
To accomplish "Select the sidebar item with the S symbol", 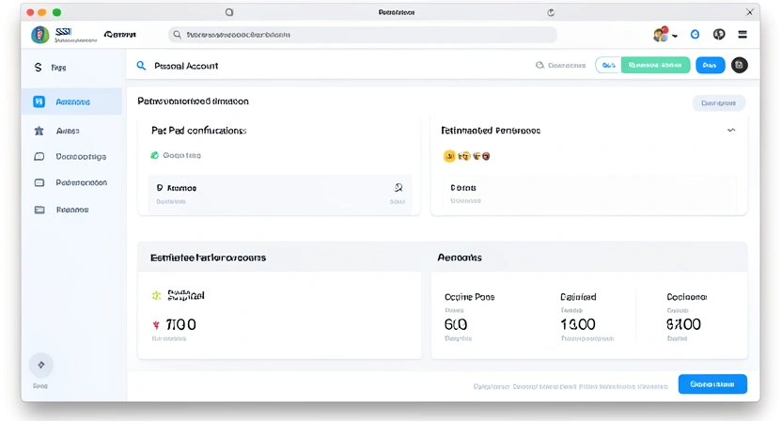I will tap(71, 68).
